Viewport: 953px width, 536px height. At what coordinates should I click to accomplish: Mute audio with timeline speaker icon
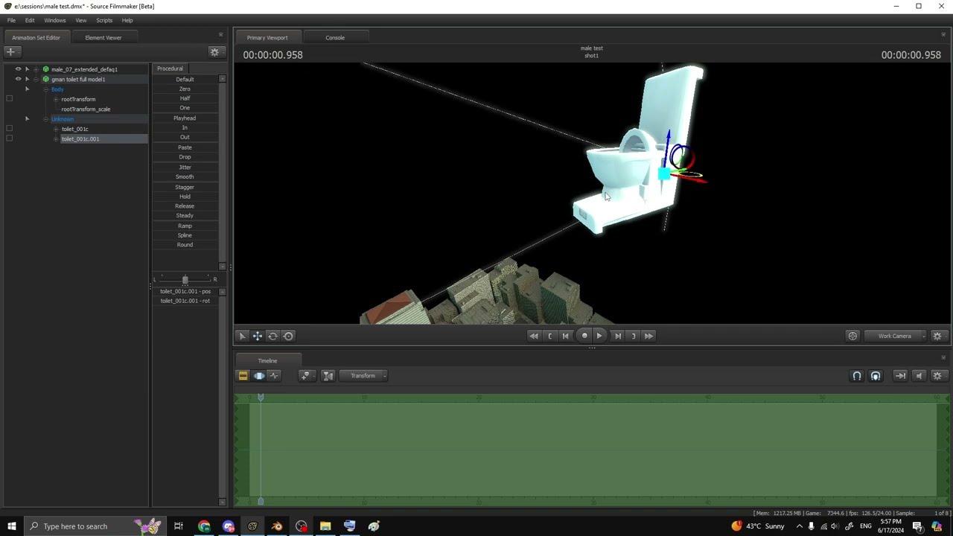coord(919,376)
